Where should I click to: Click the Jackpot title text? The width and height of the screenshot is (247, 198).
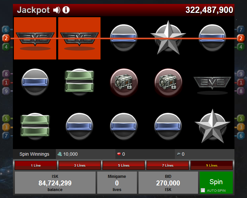coord(33,10)
